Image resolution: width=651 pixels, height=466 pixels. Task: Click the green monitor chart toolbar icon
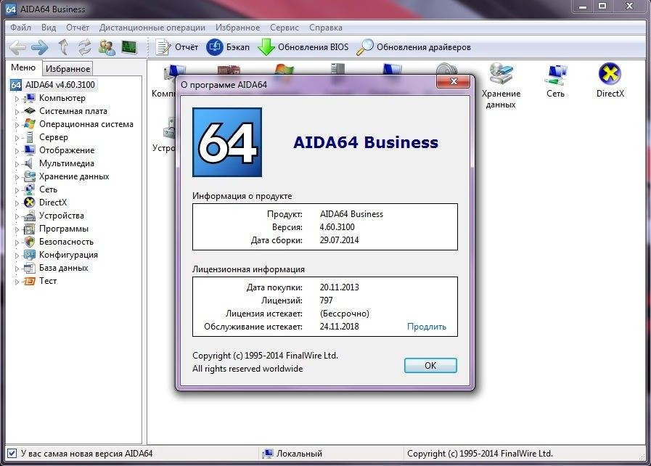coord(129,47)
